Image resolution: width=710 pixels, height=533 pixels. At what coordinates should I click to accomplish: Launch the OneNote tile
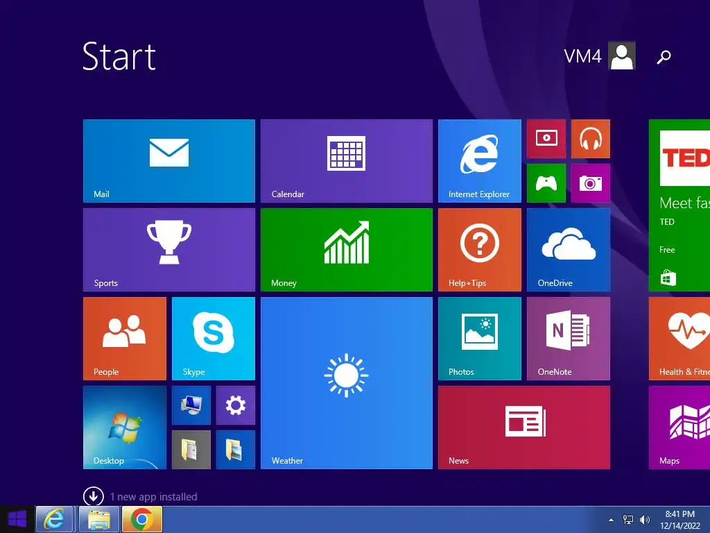(x=569, y=339)
